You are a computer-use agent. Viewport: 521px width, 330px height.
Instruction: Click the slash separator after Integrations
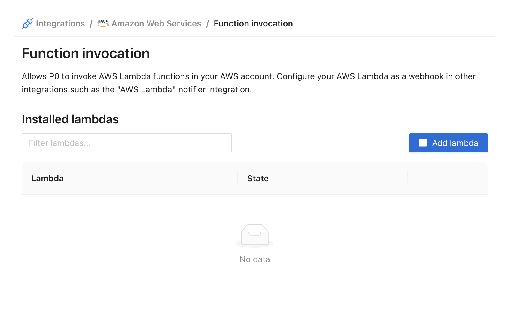[91, 24]
